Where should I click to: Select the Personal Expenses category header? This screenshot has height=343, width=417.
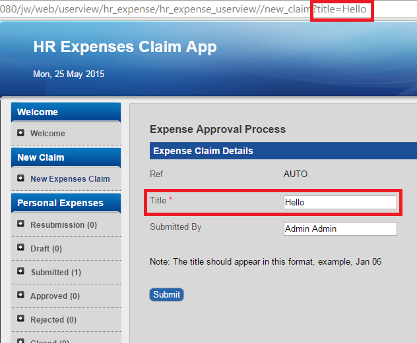tap(65, 203)
